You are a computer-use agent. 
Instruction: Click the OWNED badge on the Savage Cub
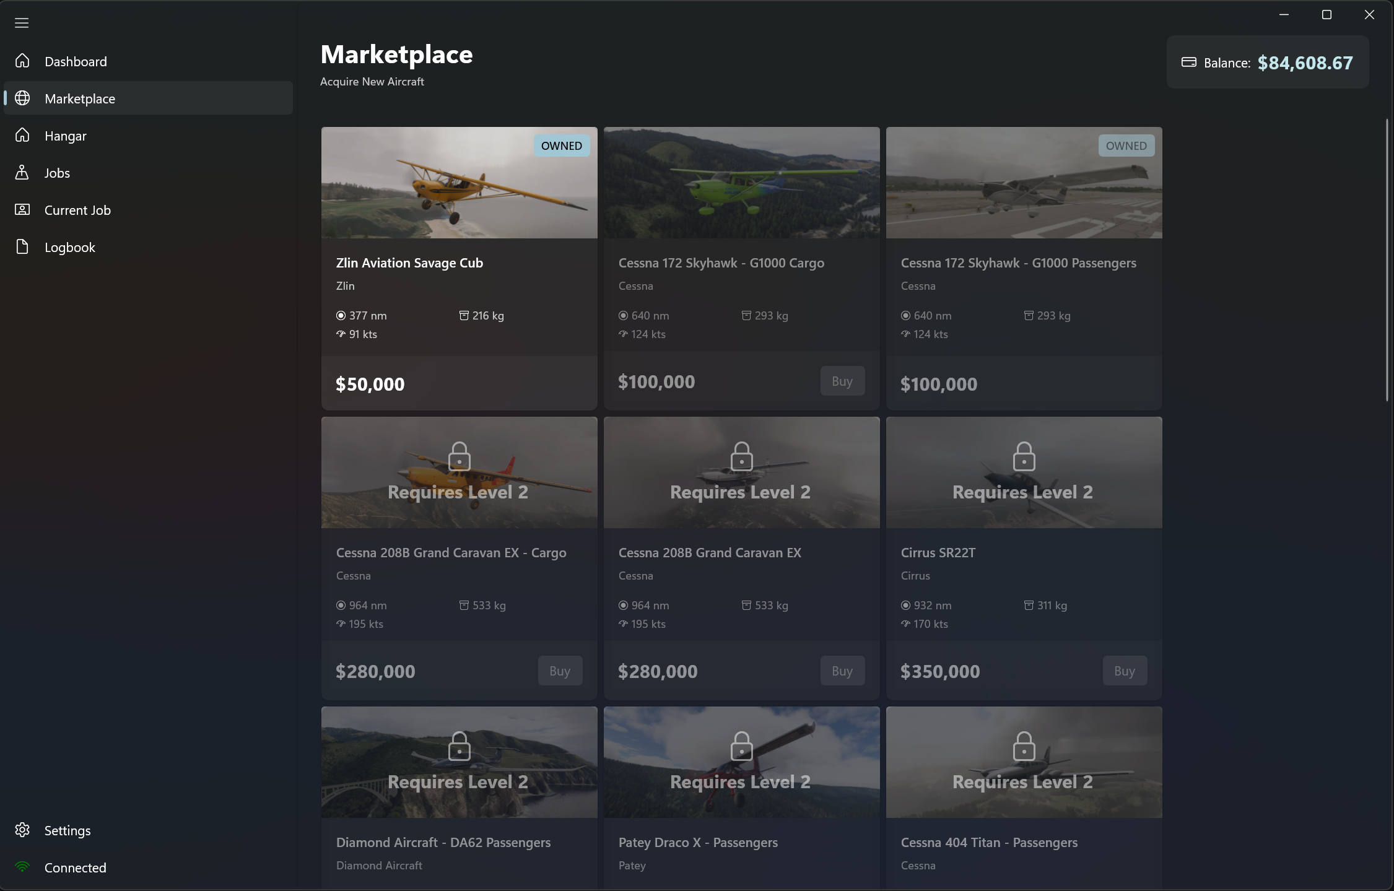click(x=561, y=146)
